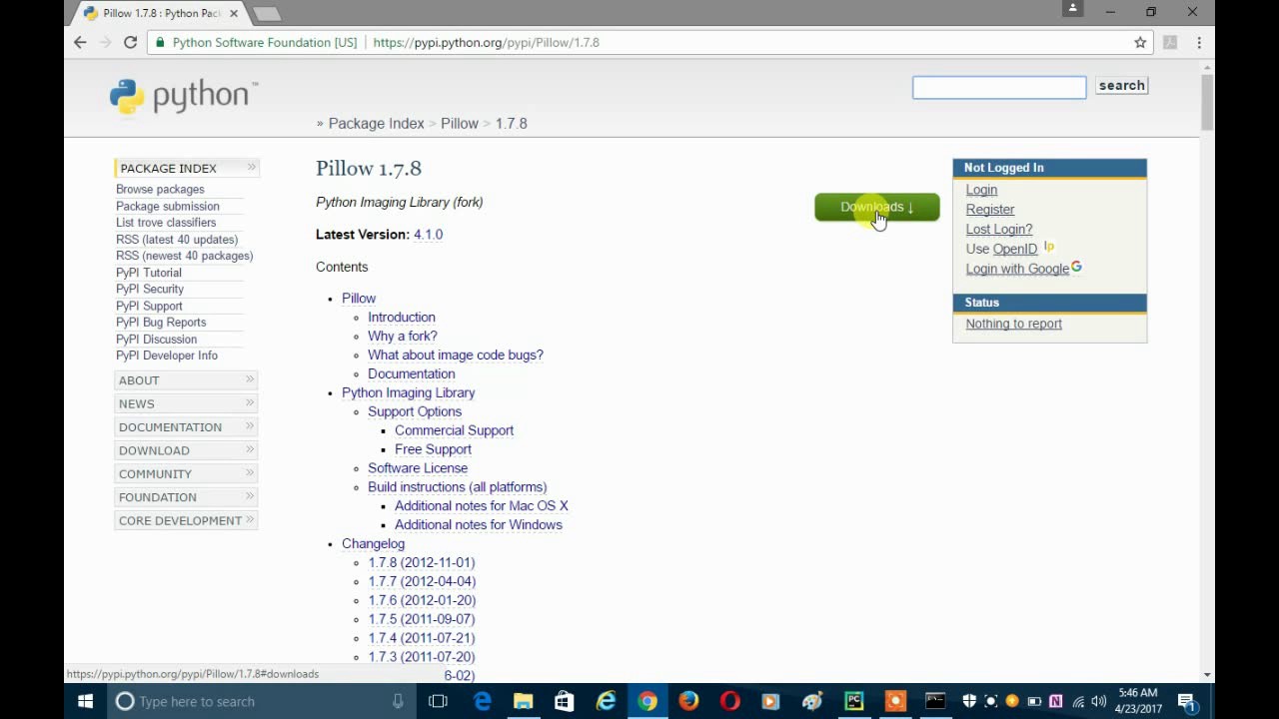Jump to the Introduction section
This screenshot has width=1279, height=719.
tap(402, 317)
